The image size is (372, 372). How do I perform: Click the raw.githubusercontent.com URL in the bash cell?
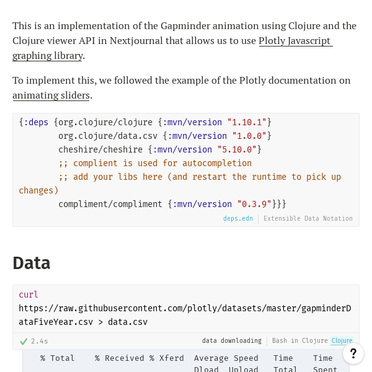coord(185,315)
